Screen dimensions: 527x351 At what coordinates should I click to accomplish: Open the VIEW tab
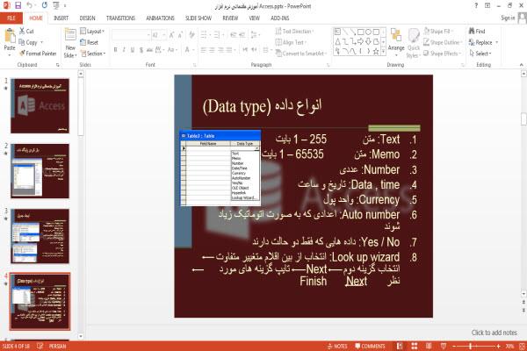255,18
